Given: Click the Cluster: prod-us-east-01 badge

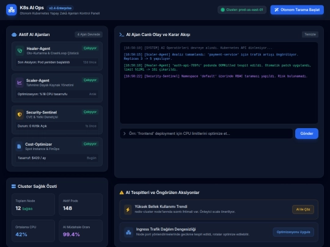Looking at the screenshot, I should 242,10.
